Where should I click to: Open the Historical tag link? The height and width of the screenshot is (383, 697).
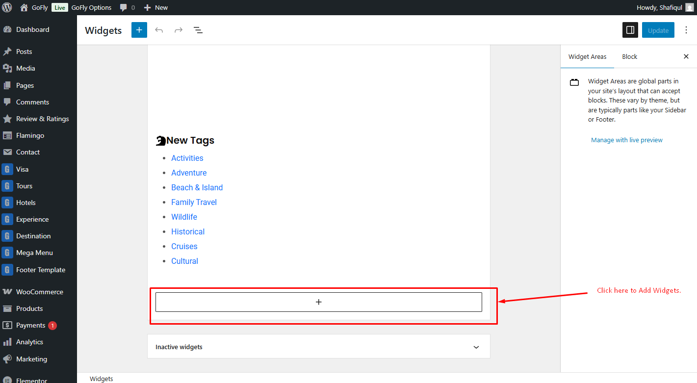(x=188, y=231)
